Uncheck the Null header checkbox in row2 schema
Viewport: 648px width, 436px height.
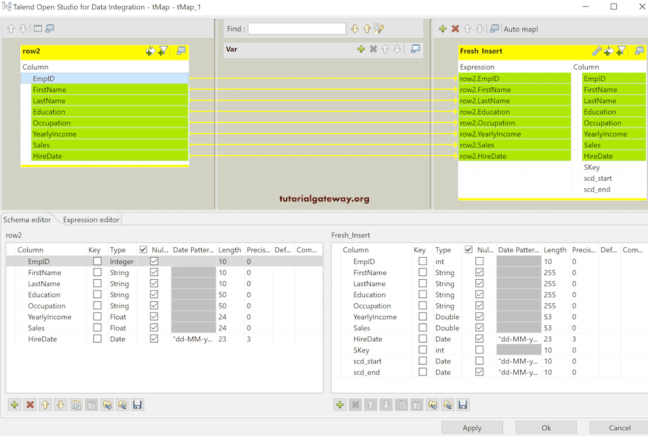(144, 249)
